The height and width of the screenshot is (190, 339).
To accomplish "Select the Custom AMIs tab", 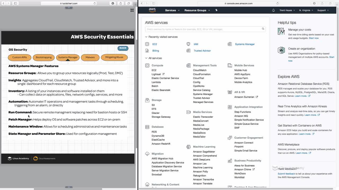I will [20, 57].
